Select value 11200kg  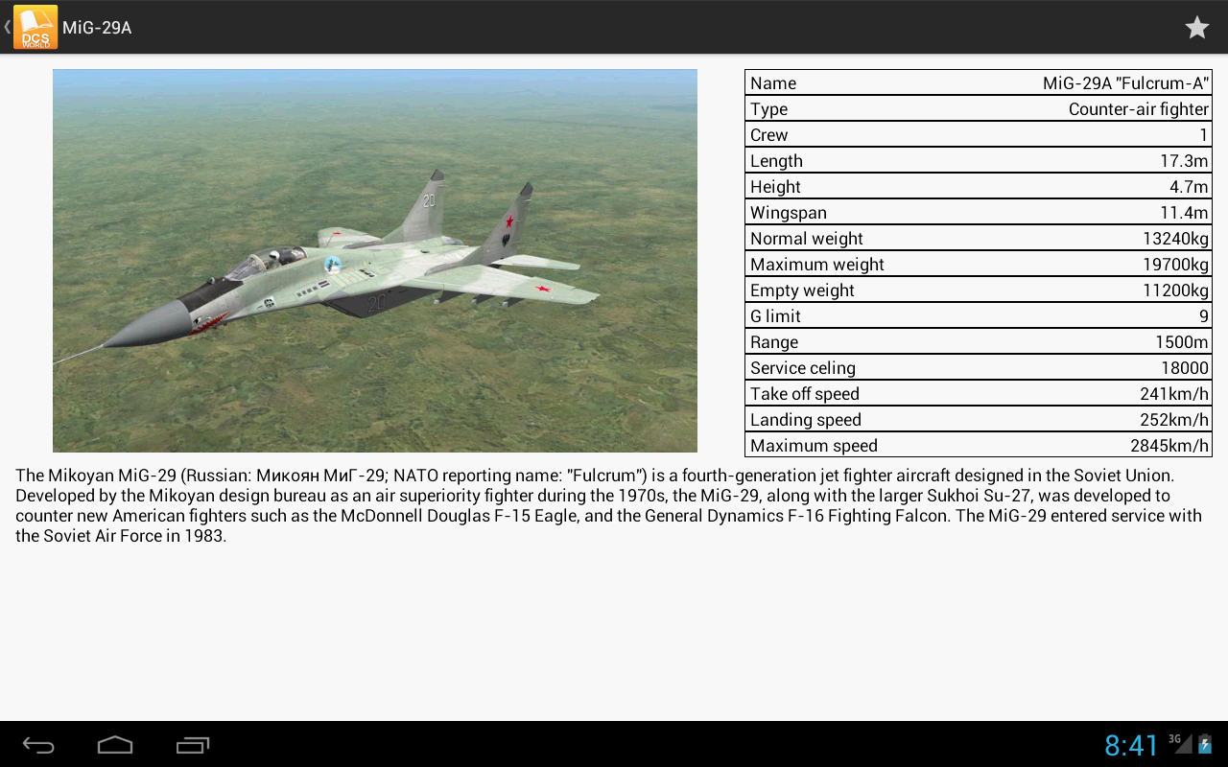(1175, 291)
